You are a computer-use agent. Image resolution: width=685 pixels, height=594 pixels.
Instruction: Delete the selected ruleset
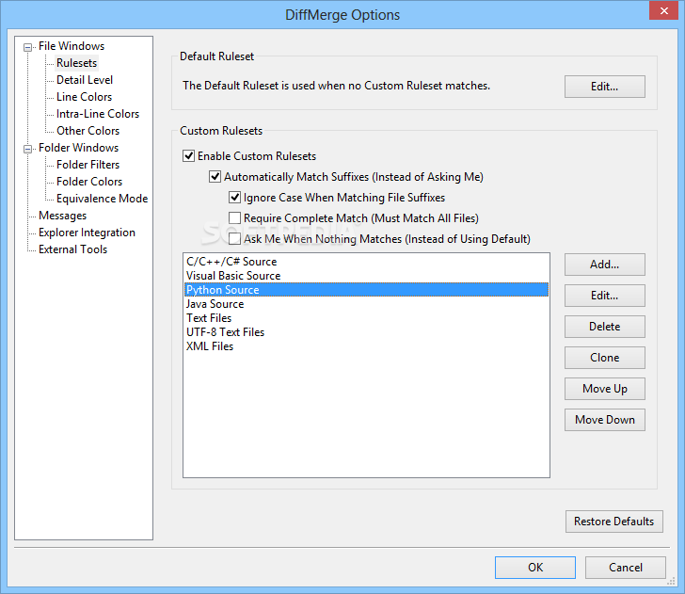605,327
